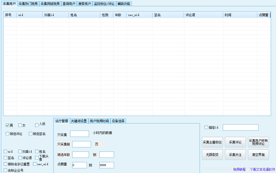Sort by the 姓名 column header

(85, 15)
